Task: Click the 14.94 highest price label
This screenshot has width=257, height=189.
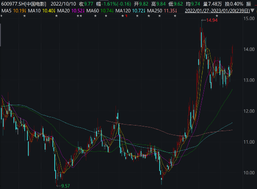Action: (212, 20)
